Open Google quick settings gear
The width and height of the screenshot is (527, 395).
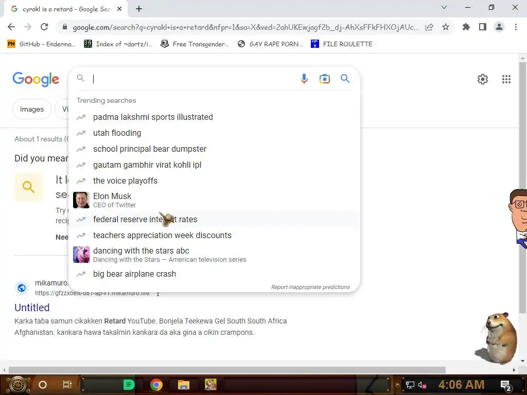(483, 79)
